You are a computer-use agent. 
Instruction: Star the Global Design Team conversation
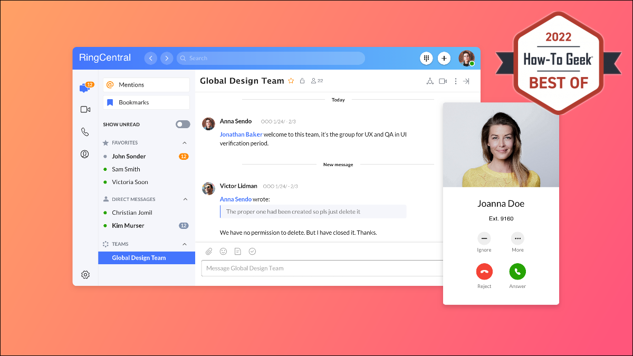coord(291,81)
